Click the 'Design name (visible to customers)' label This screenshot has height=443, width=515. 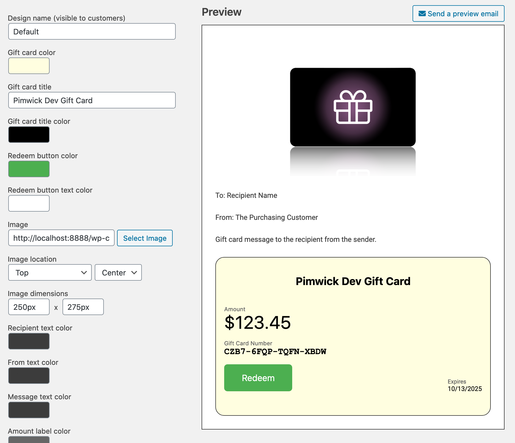(66, 18)
